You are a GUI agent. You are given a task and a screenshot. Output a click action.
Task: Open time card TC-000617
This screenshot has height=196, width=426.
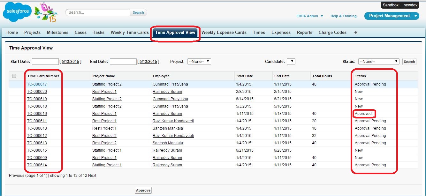pos(37,84)
